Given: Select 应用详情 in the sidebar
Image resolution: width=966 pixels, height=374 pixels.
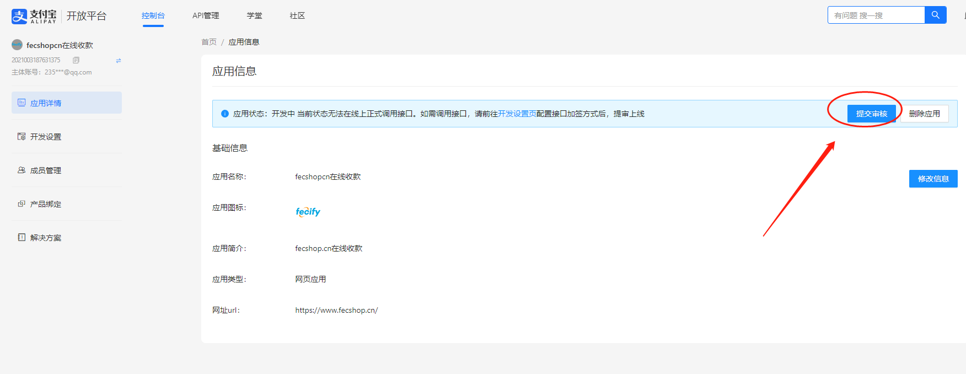Looking at the screenshot, I should [x=67, y=103].
